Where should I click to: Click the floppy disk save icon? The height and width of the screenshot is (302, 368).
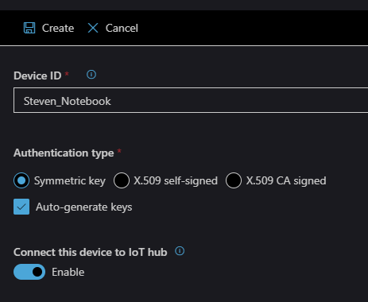[x=29, y=28]
